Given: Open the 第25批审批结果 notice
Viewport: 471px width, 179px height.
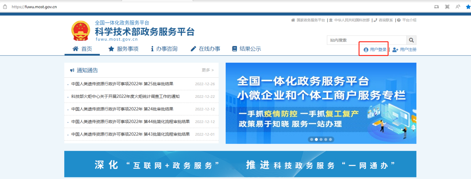Looking at the screenshot, I should tap(122, 84).
